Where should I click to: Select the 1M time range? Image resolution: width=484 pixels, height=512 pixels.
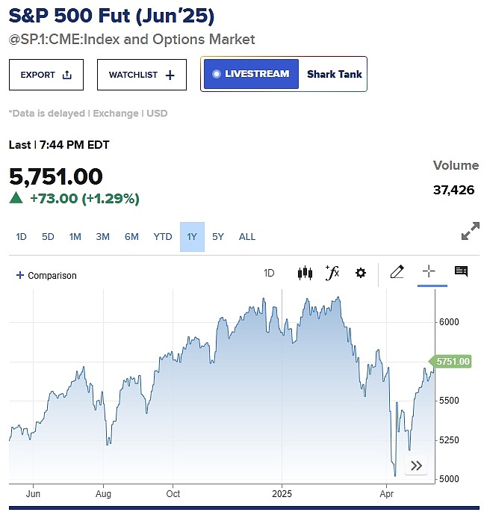point(75,237)
